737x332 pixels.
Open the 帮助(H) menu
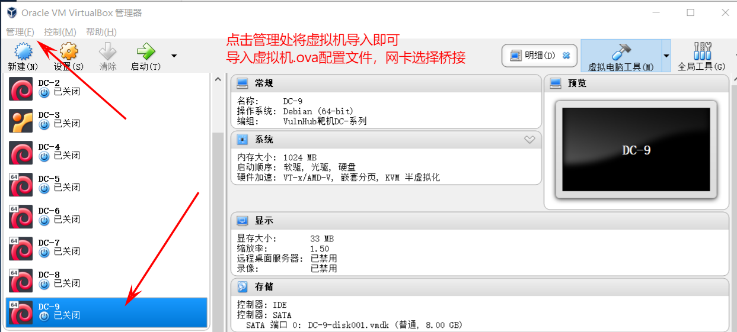click(101, 31)
